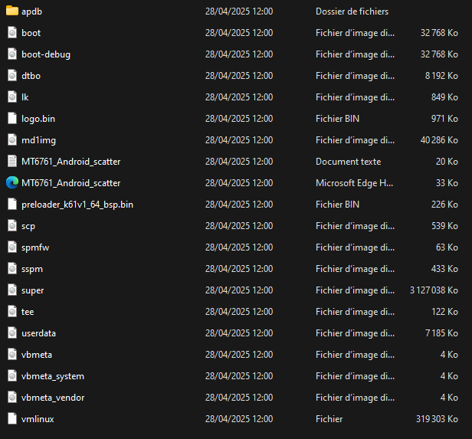Click the file name "md1img"
Viewport: 472px width, 439px height.
pyautogui.click(x=38, y=140)
